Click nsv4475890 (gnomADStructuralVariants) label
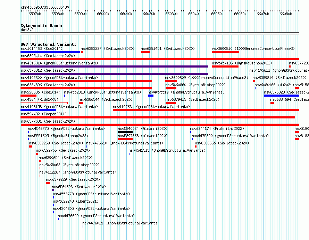Screen dimensions: 309x240 230,136
